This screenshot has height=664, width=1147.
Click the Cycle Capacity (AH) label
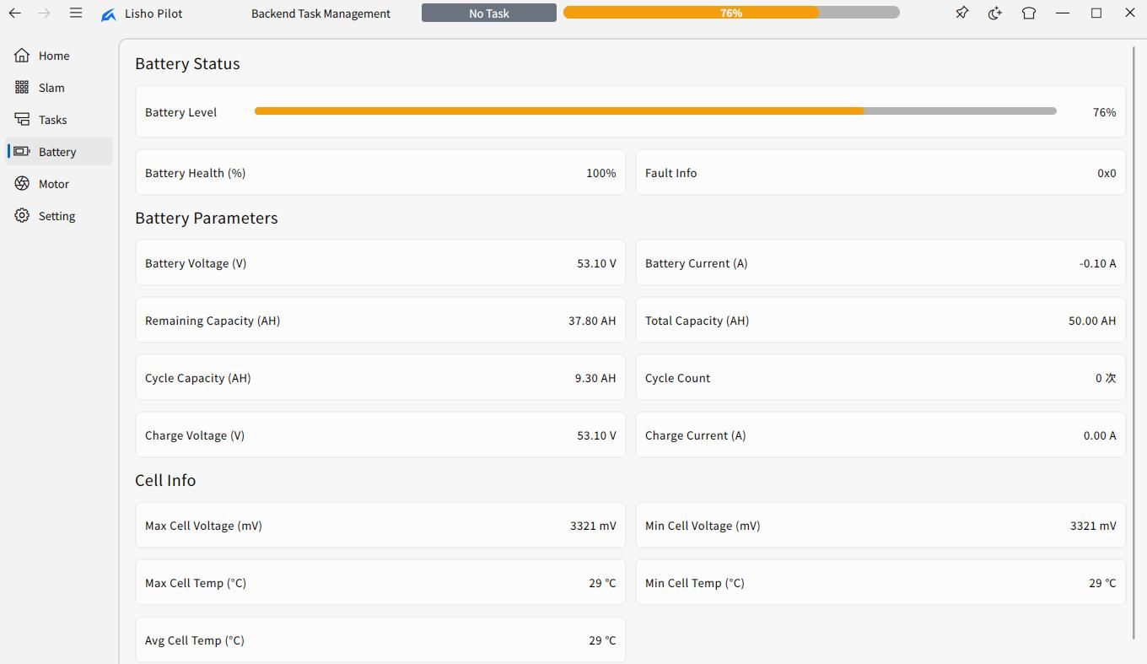click(x=197, y=378)
